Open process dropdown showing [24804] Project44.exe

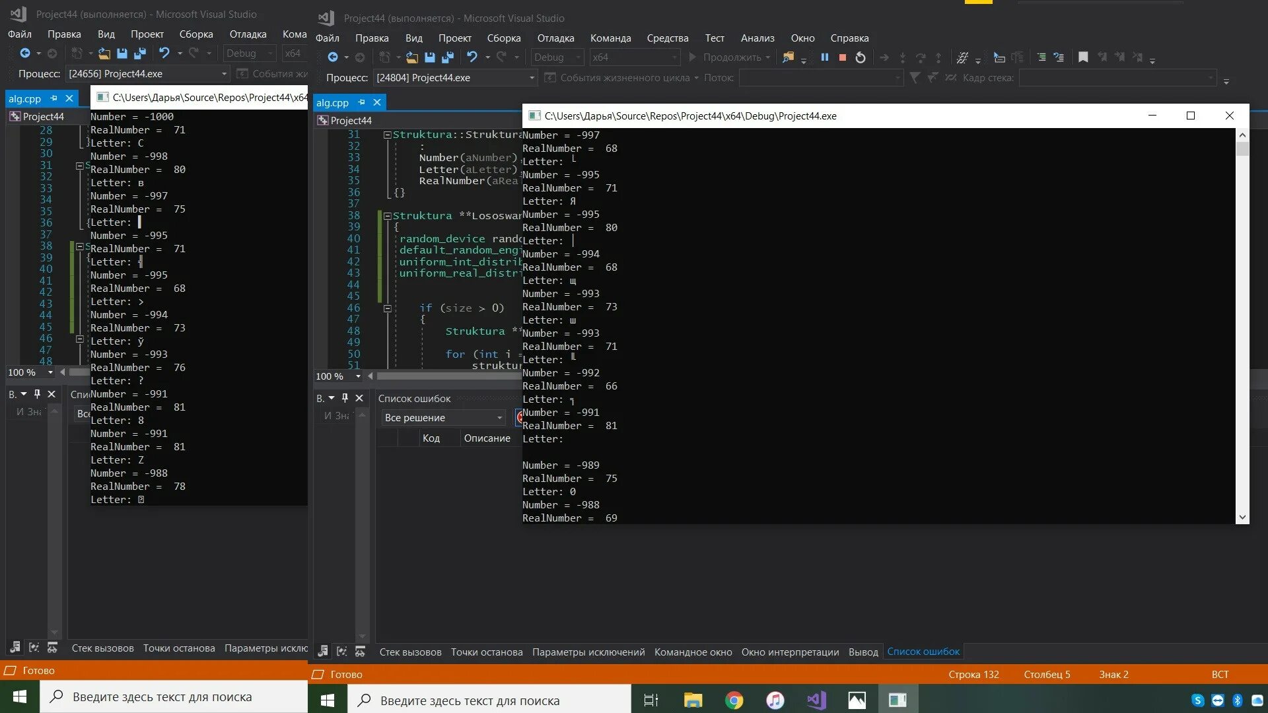(x=455, y=78)
